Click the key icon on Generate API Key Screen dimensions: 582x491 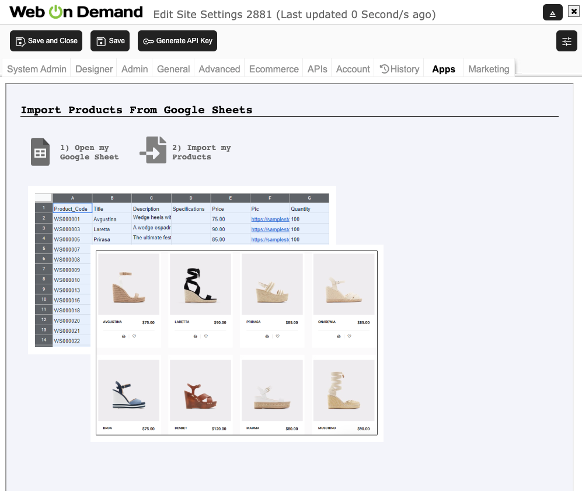(x=148, y=41)
